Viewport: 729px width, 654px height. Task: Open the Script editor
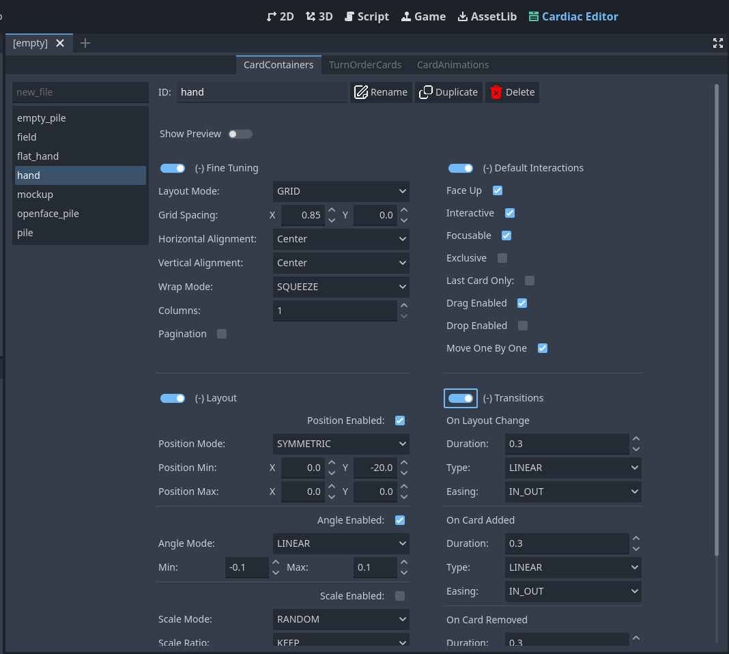(x=367, y=16)
